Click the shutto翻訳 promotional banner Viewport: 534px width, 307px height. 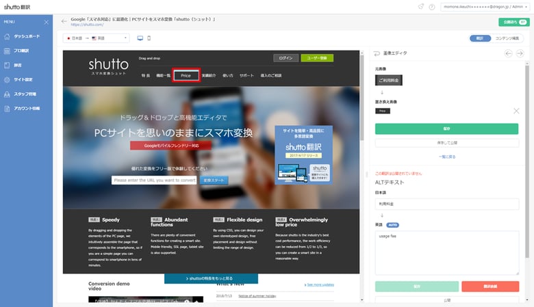click(303, 155)
